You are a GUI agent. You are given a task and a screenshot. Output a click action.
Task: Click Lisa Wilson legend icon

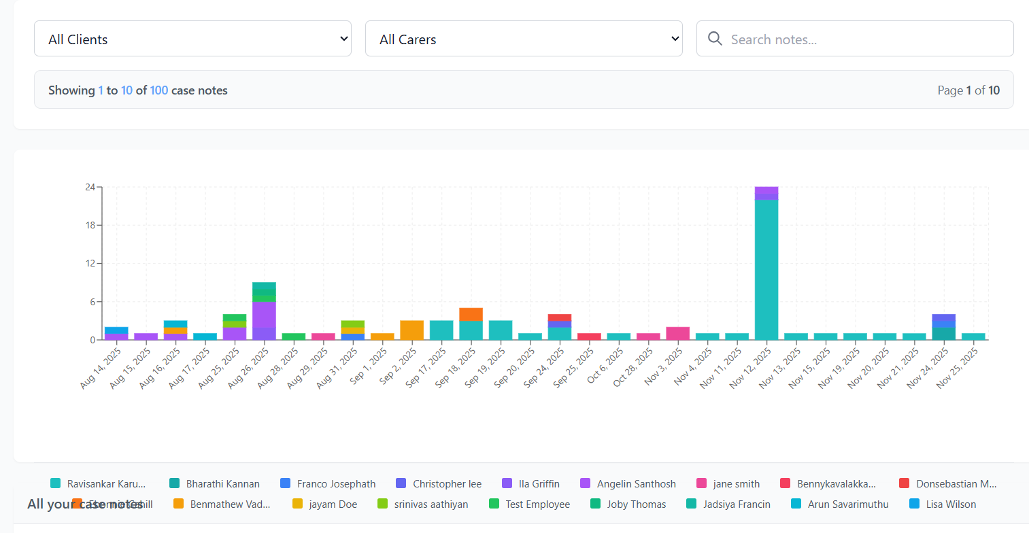pyautogui.click(x=914, y=504)
